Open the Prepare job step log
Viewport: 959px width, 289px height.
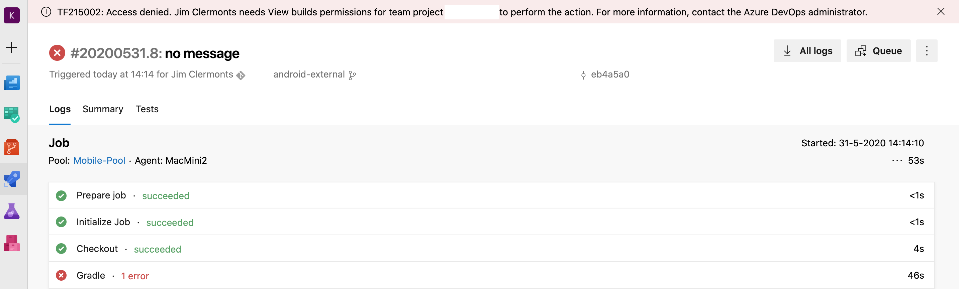click(x=101, y=195)
